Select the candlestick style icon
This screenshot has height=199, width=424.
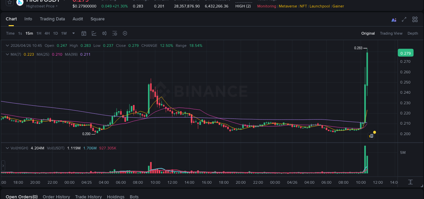coord(104,33)
